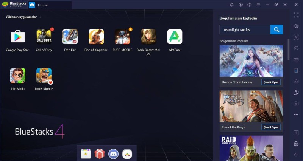The height and width of the screenshot is (161, 303).
Task: Click Şimdi Oyna for Rise of the Kings
Action: click(x=271, y=127)
